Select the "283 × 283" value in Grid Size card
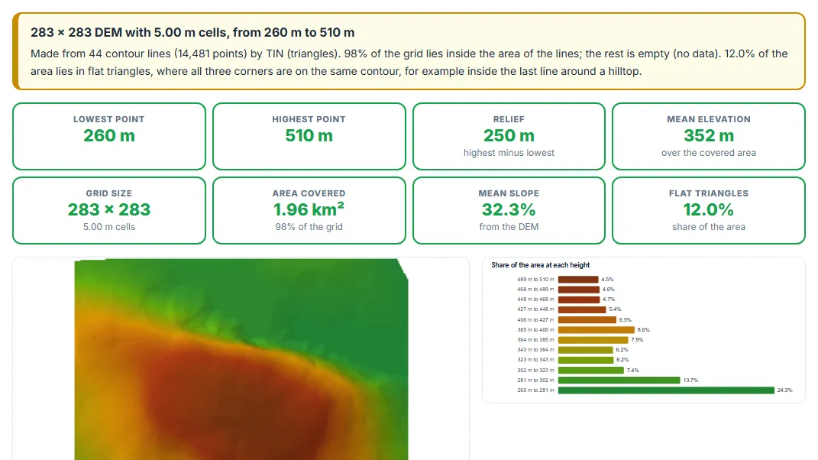The height and width of the screenshot is (460, 818). (109, 210)
